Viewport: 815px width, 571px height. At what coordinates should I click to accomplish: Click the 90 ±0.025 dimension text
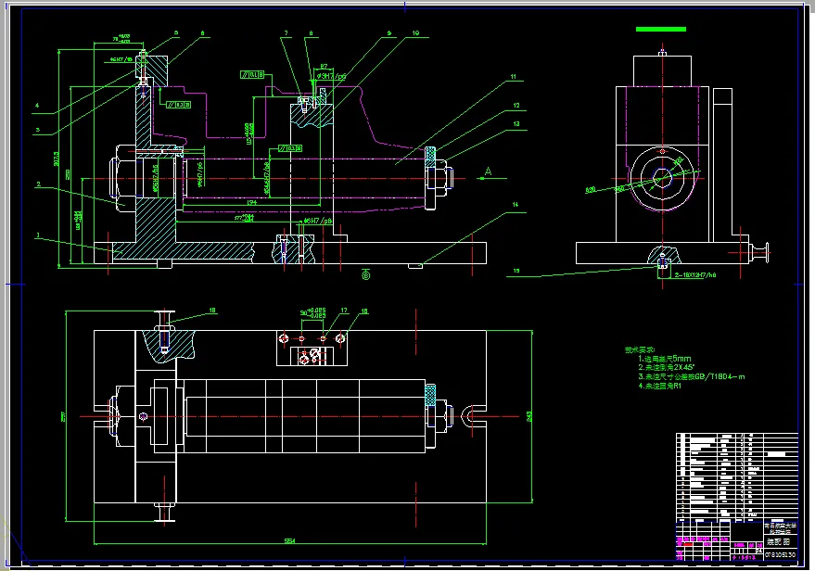[312, 313]
